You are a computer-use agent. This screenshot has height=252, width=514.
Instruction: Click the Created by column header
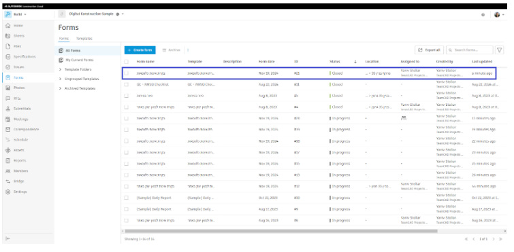point(445,61)
